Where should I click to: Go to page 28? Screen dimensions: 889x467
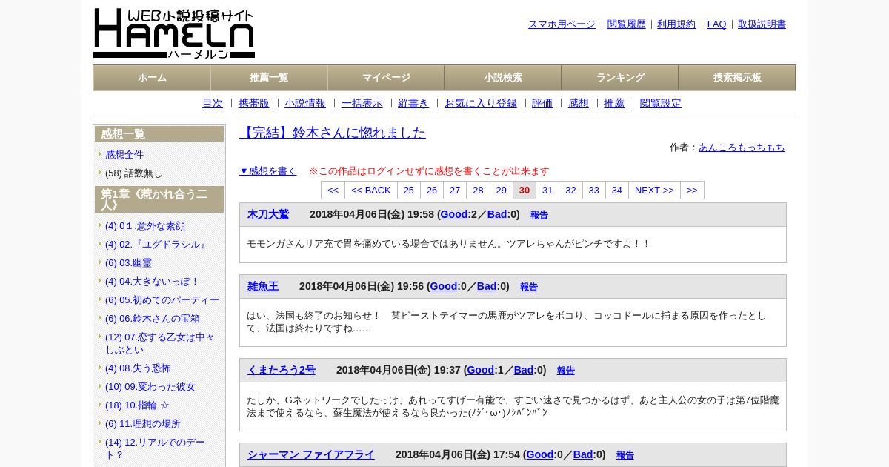478,191
